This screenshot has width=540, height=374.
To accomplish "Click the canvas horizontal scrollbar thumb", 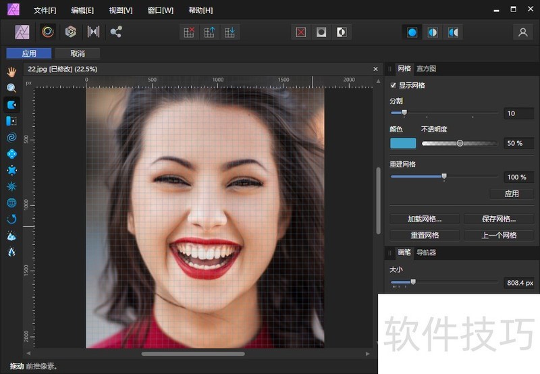I will click(x=193, y=354).
